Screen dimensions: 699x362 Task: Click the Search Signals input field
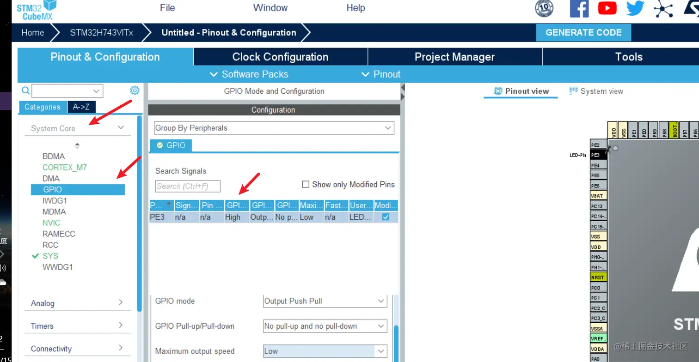[188, 186]
